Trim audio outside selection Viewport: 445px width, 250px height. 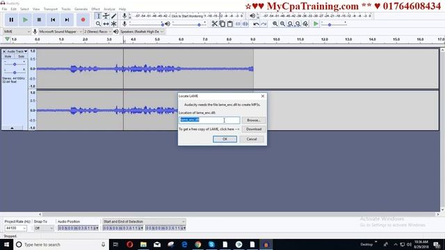coord(238,24)
